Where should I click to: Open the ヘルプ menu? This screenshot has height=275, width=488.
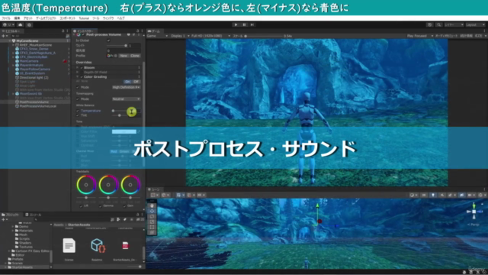[120, 18]
